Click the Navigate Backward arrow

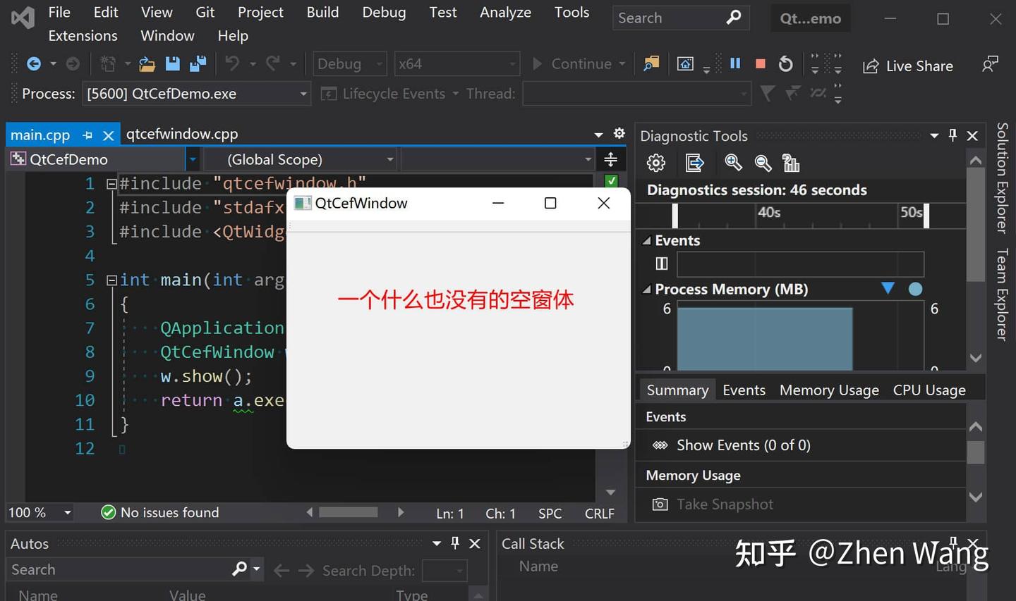(33, 63)
